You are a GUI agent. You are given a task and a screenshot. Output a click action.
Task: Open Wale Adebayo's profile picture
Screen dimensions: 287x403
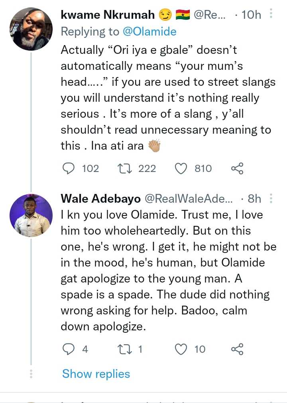31,215
